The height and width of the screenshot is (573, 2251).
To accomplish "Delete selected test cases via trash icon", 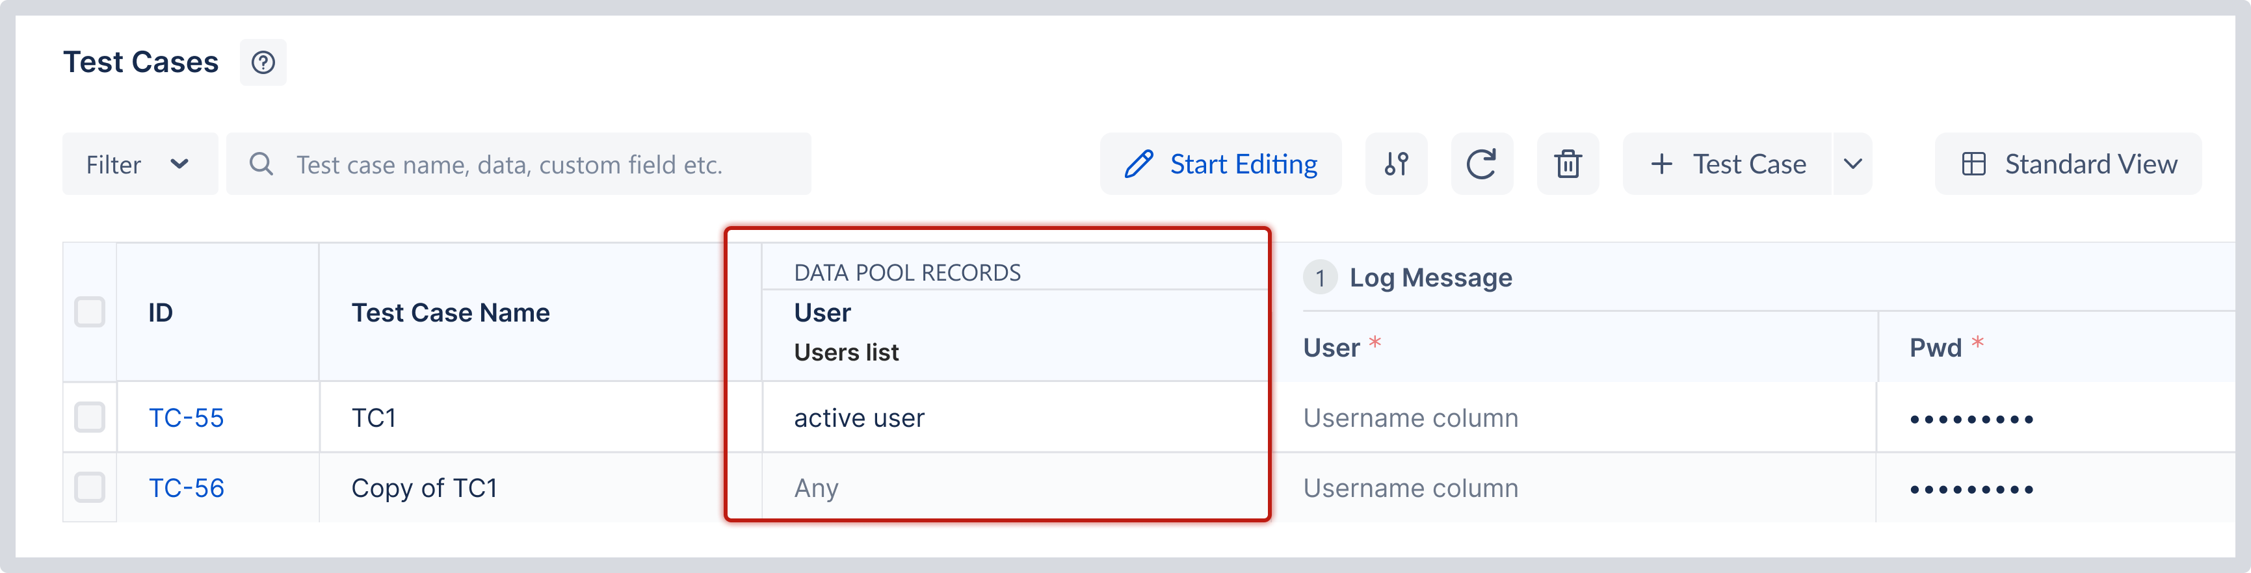I will (1568, 164).
